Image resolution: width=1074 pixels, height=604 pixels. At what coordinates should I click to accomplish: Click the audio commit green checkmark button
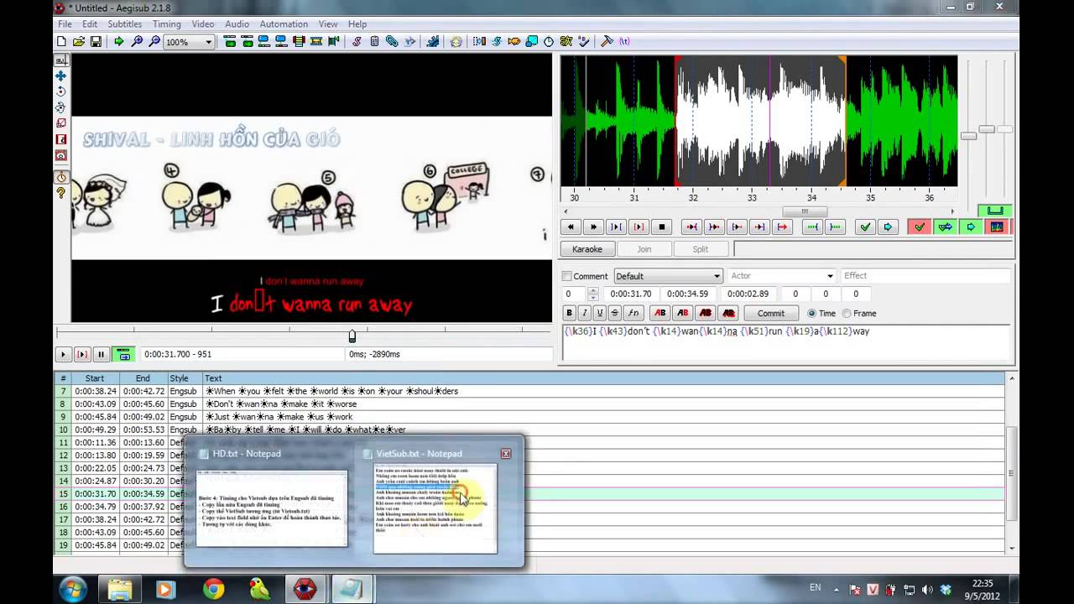865,227
